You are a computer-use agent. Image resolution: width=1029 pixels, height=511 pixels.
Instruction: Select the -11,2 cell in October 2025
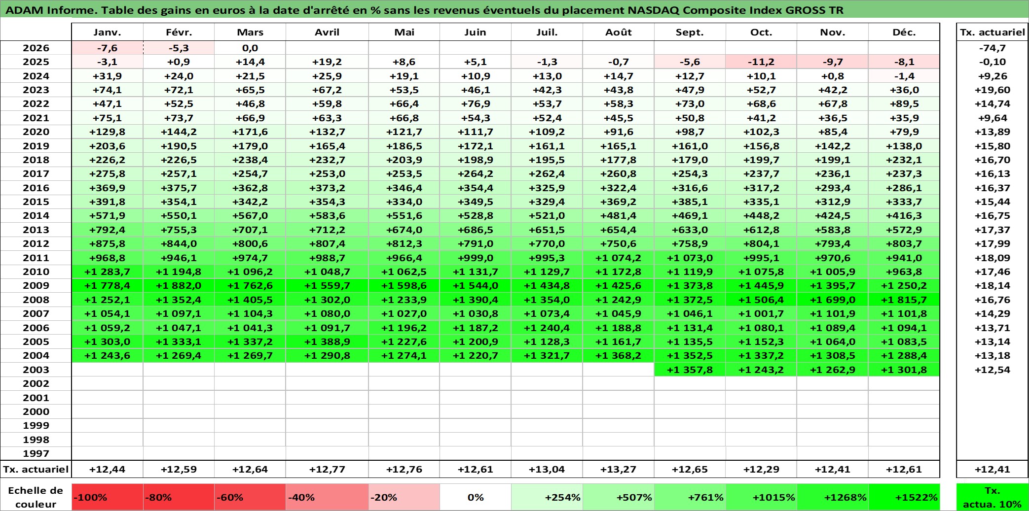pyautogui.click(x=761, y=62)
